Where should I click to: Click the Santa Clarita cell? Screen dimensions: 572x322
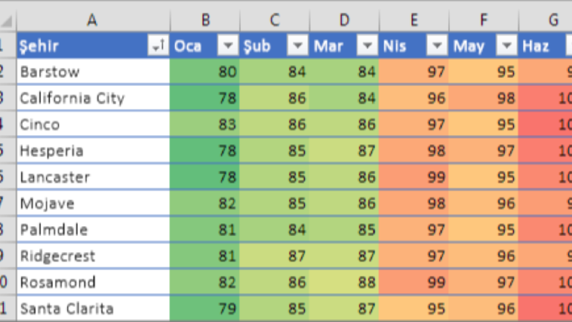93,309
